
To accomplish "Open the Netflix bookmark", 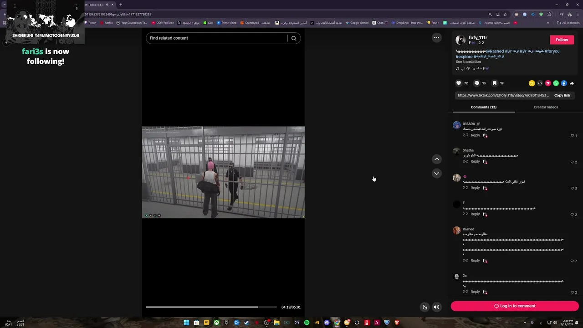I will pyautogui.click(x=107, y=23).
